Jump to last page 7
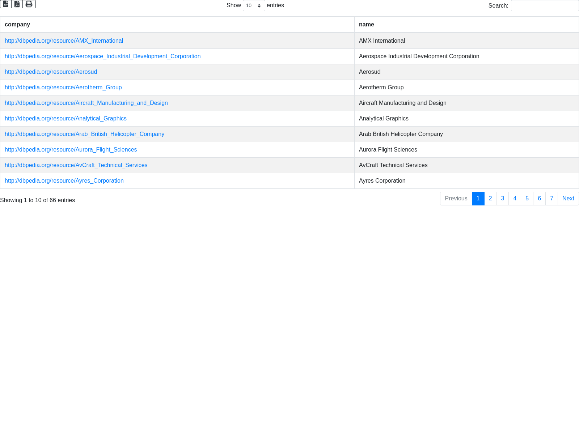This screenshot has height=434, width=579. [x=551, y=199]
